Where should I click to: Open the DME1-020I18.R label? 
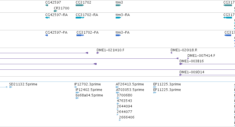[x=184, y=50]
